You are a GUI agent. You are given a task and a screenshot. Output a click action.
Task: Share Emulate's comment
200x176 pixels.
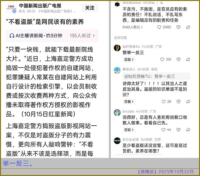188,130
